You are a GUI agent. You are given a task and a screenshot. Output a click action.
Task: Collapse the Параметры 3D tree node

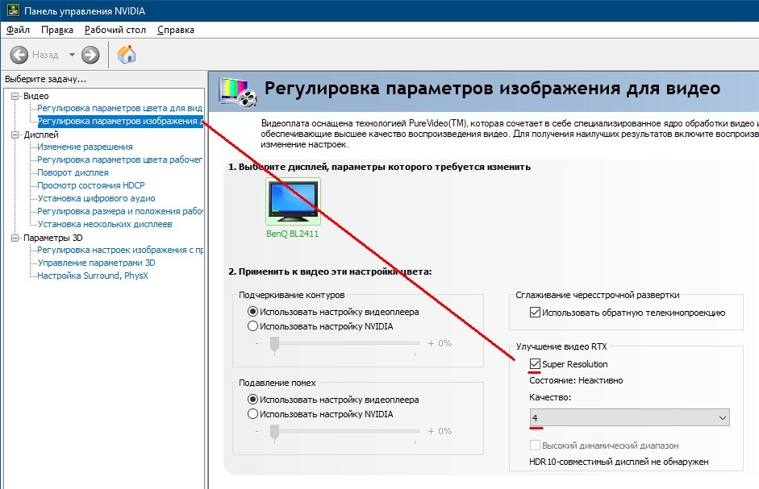(x=15, y=238)
